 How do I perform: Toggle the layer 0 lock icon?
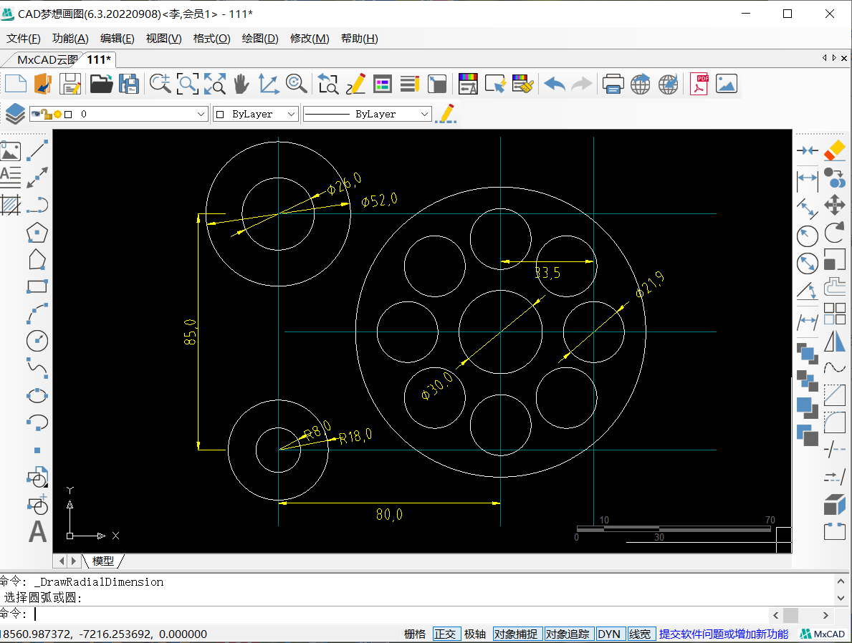(46, 114)
